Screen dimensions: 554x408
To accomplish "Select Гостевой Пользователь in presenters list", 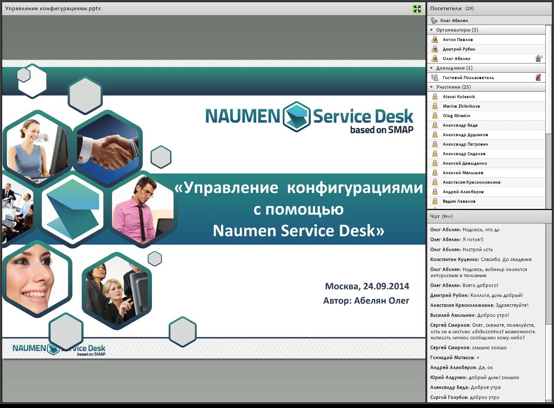I will (468, 77).
